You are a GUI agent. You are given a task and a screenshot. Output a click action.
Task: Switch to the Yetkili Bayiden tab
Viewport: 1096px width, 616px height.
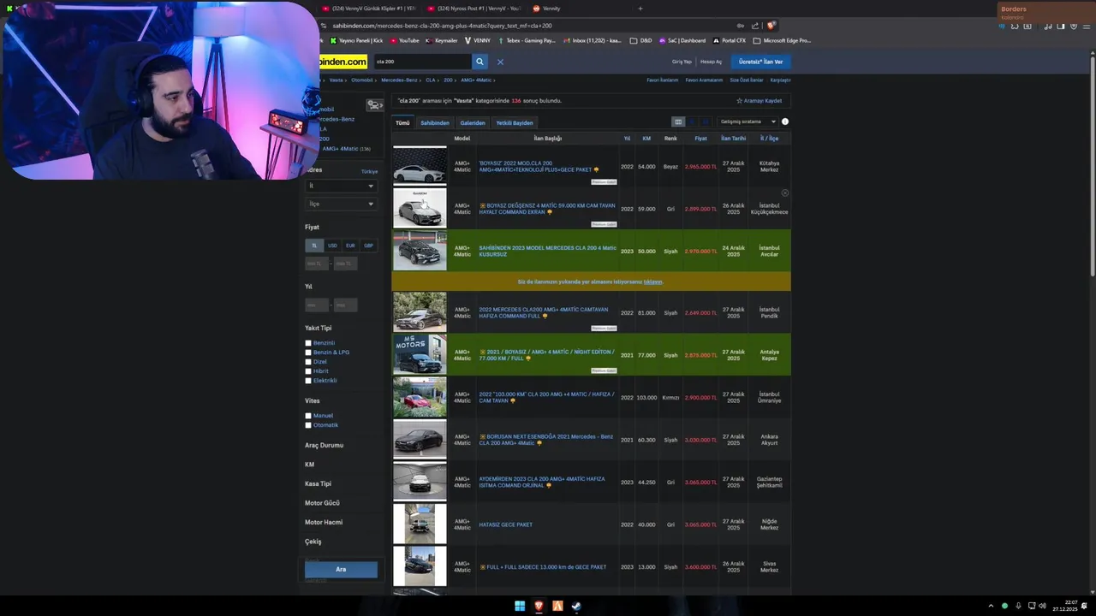(x=515, y=122)
